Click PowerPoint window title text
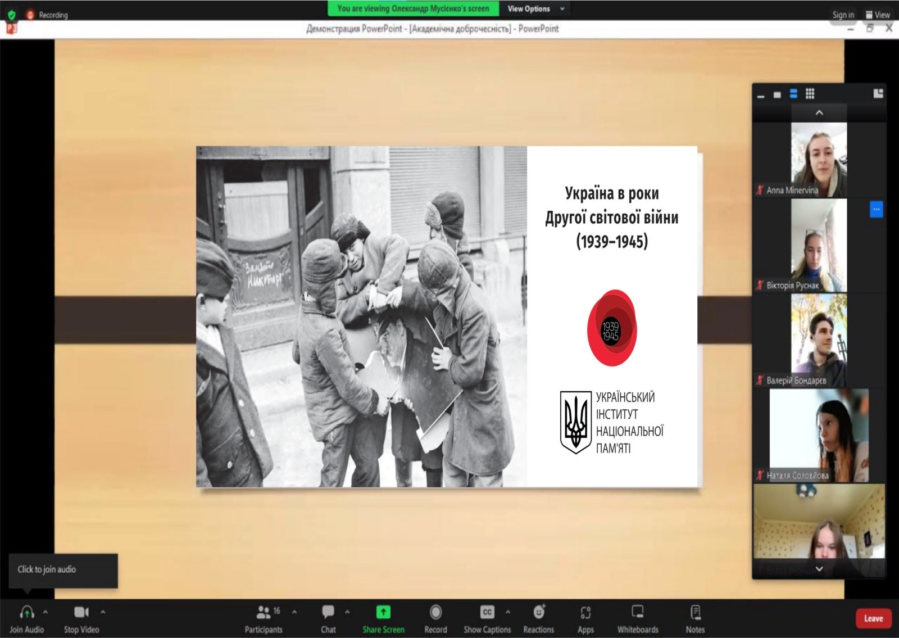 [432, 29]
